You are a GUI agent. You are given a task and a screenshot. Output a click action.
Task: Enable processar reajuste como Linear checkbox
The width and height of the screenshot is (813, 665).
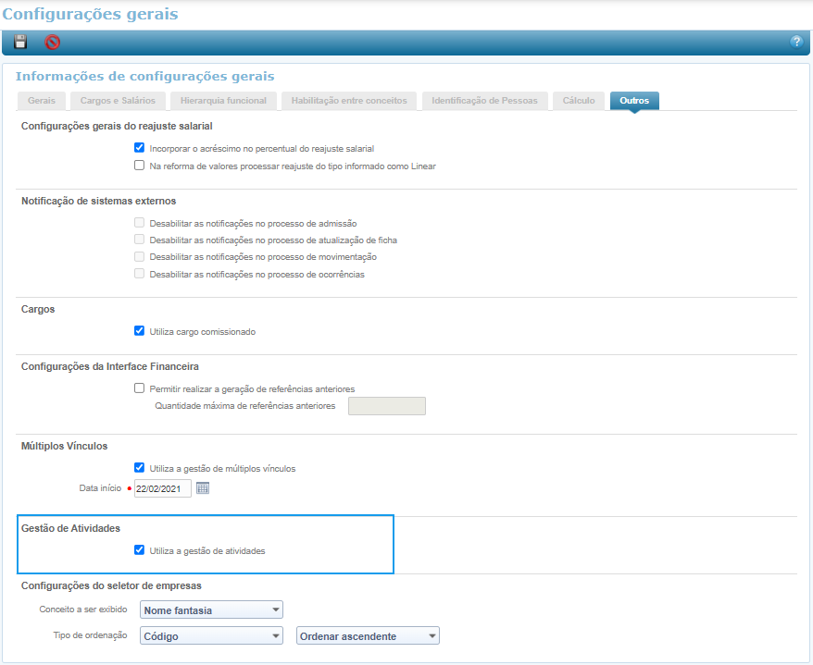(139, 166)
